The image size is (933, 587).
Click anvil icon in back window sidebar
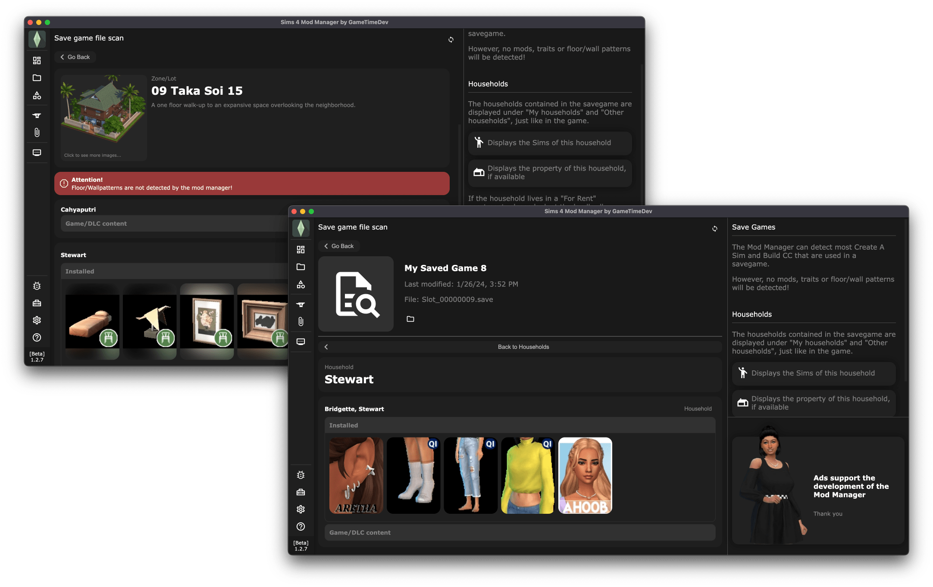coord(37,115)
